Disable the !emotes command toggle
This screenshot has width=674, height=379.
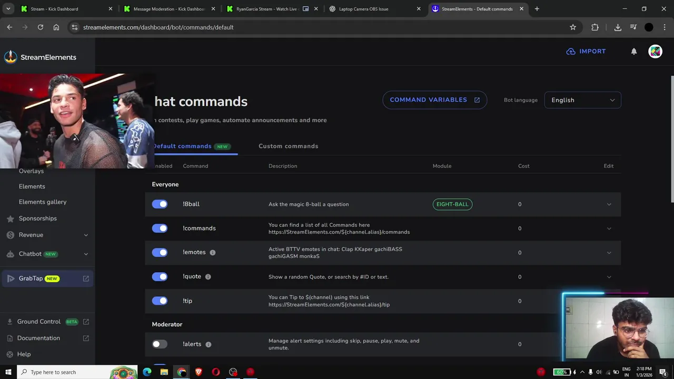click(160, 253)
